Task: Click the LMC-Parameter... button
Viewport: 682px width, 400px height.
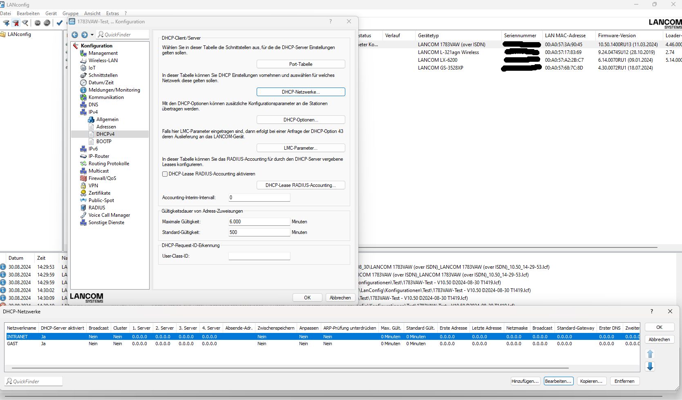Action: tap(301, 148)
